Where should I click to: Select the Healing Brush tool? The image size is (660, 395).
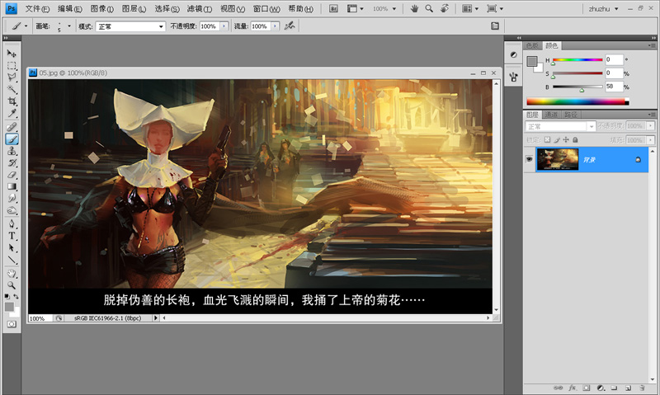(12, 127)
